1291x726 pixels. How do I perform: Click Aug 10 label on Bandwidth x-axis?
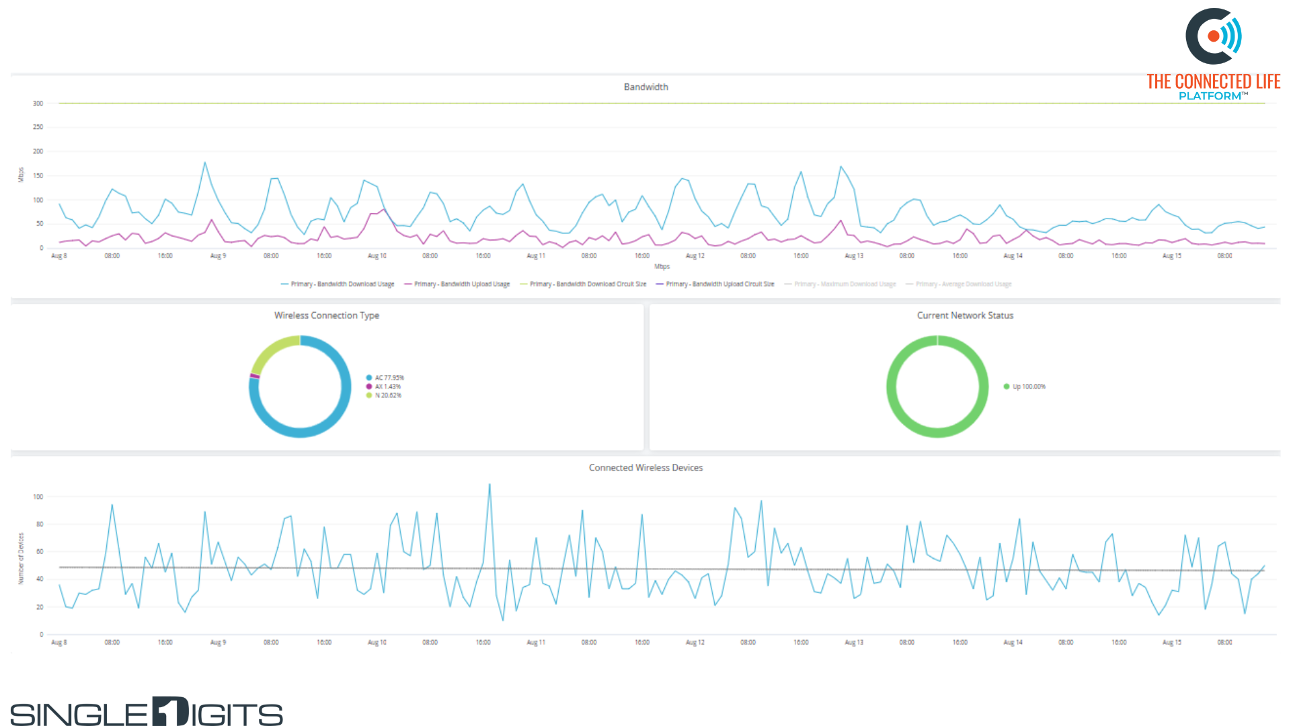pos(377,256)
